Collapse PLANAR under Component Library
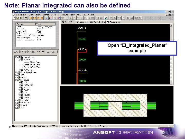The width and height of the screenshot is (185, 139). point(19,60)
